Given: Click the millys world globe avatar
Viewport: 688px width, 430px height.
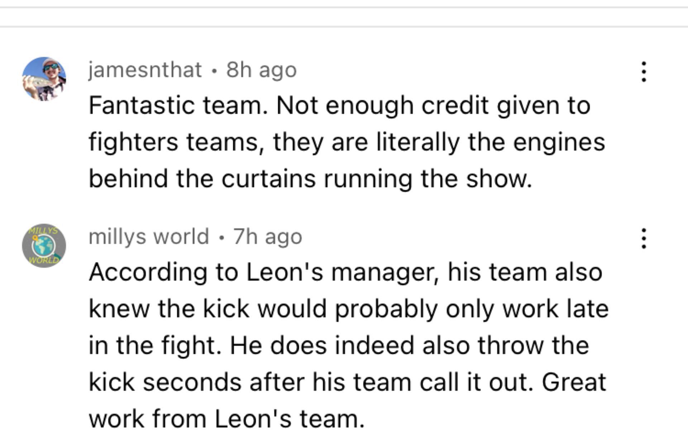Looking at the screenshot, I should (x=44, y=246).
